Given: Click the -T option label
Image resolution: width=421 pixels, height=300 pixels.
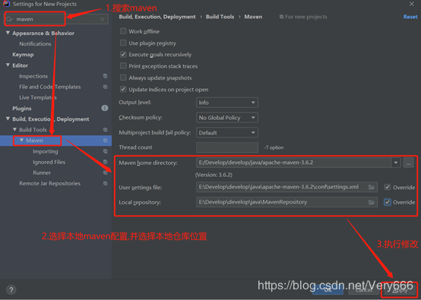Looking at the screenshot, I should coord(274,147).
